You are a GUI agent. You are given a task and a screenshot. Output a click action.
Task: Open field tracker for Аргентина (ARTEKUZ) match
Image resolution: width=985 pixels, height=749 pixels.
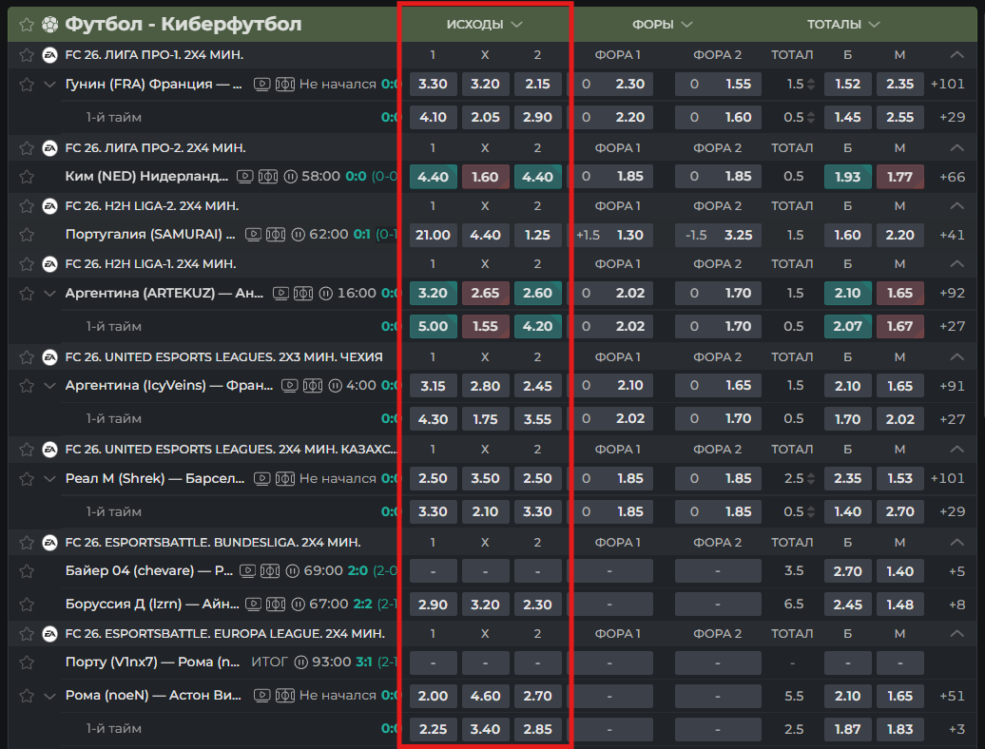click(x=303, y=293)
